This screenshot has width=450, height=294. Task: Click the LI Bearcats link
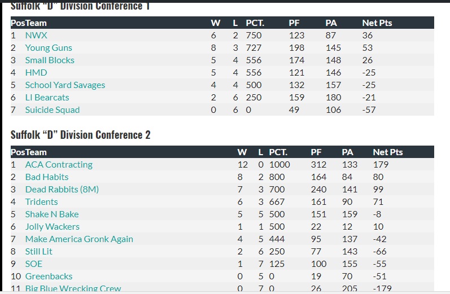point(48,98)
